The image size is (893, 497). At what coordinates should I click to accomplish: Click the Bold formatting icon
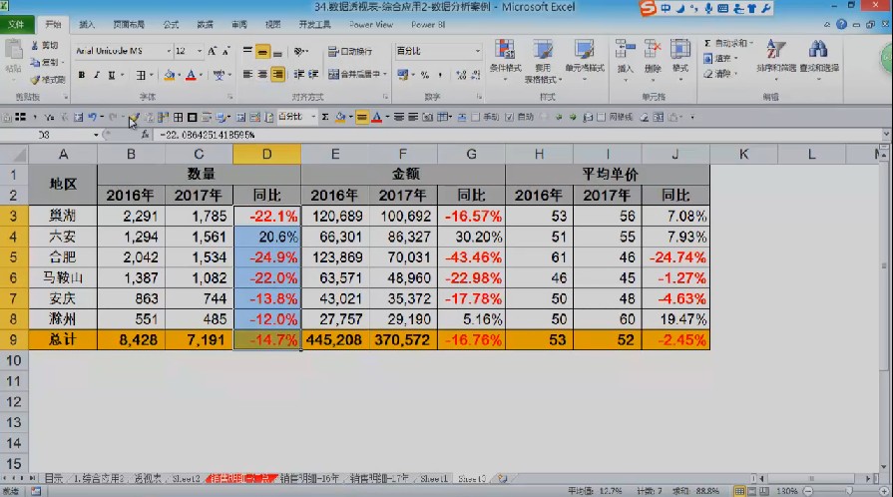[x=82, y=75]
